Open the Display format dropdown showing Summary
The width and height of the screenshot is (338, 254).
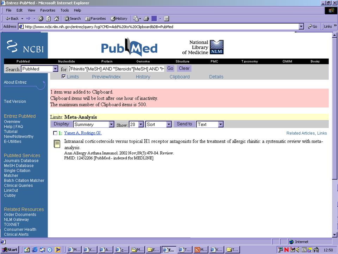pos(111,125)
